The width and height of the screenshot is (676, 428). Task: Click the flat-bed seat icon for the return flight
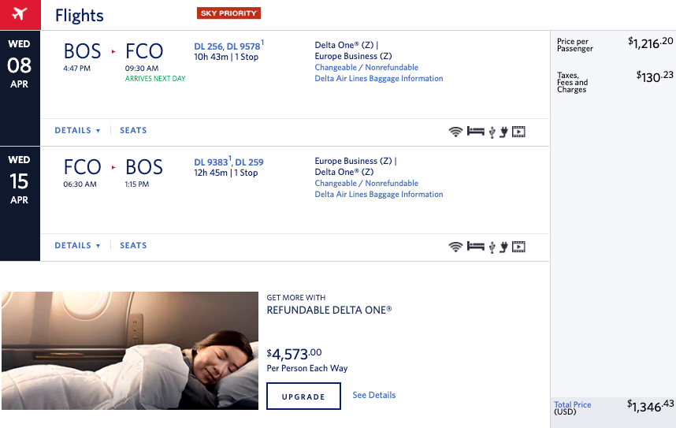pyautogui.click(x=475, y=247)
